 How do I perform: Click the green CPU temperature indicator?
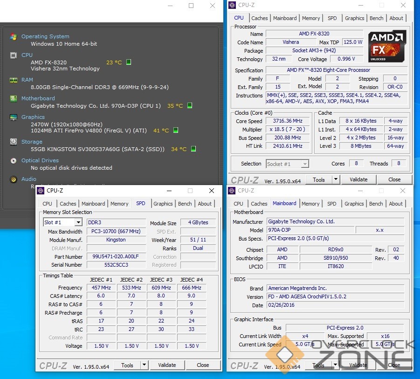click(129, 62)
